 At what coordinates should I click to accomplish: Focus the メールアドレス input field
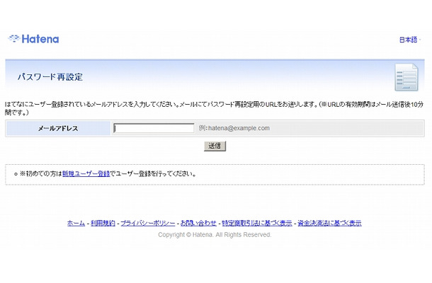(x=154, y=128)
